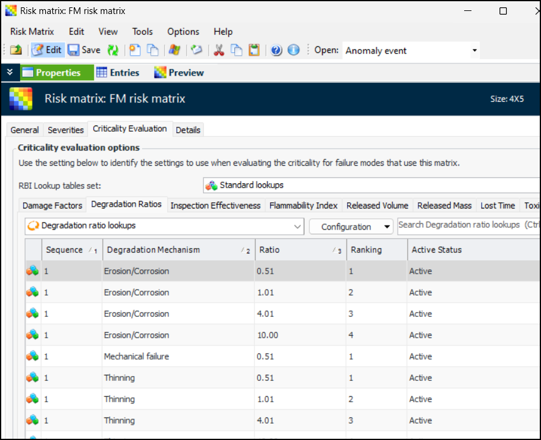Open the Tools menu

click(143, 32)
